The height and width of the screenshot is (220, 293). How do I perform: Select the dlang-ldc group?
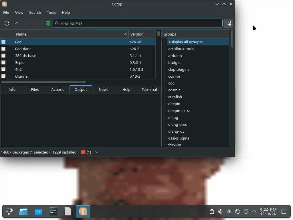(176, 131)
